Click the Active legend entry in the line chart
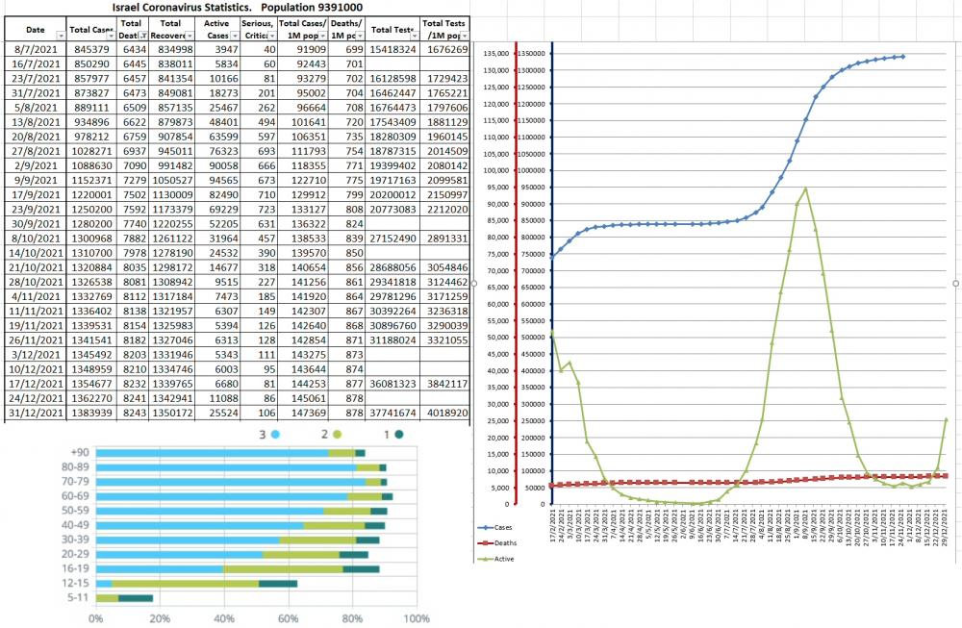The height and width of the screenshot is (628, 962). [x=495, y=560]
